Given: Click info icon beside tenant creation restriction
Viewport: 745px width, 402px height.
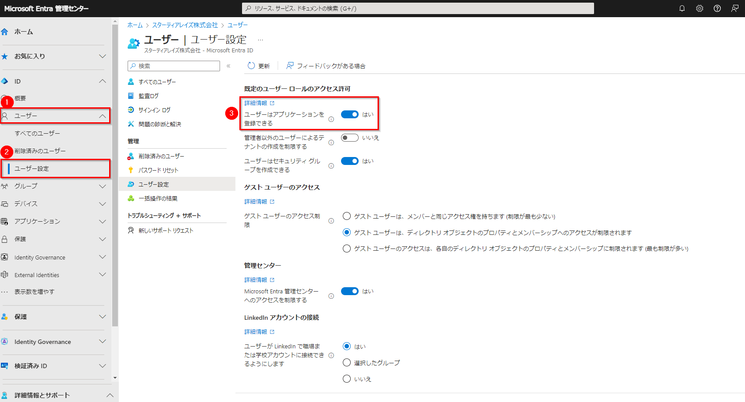Looking at the screenshot, I should 331,143.
